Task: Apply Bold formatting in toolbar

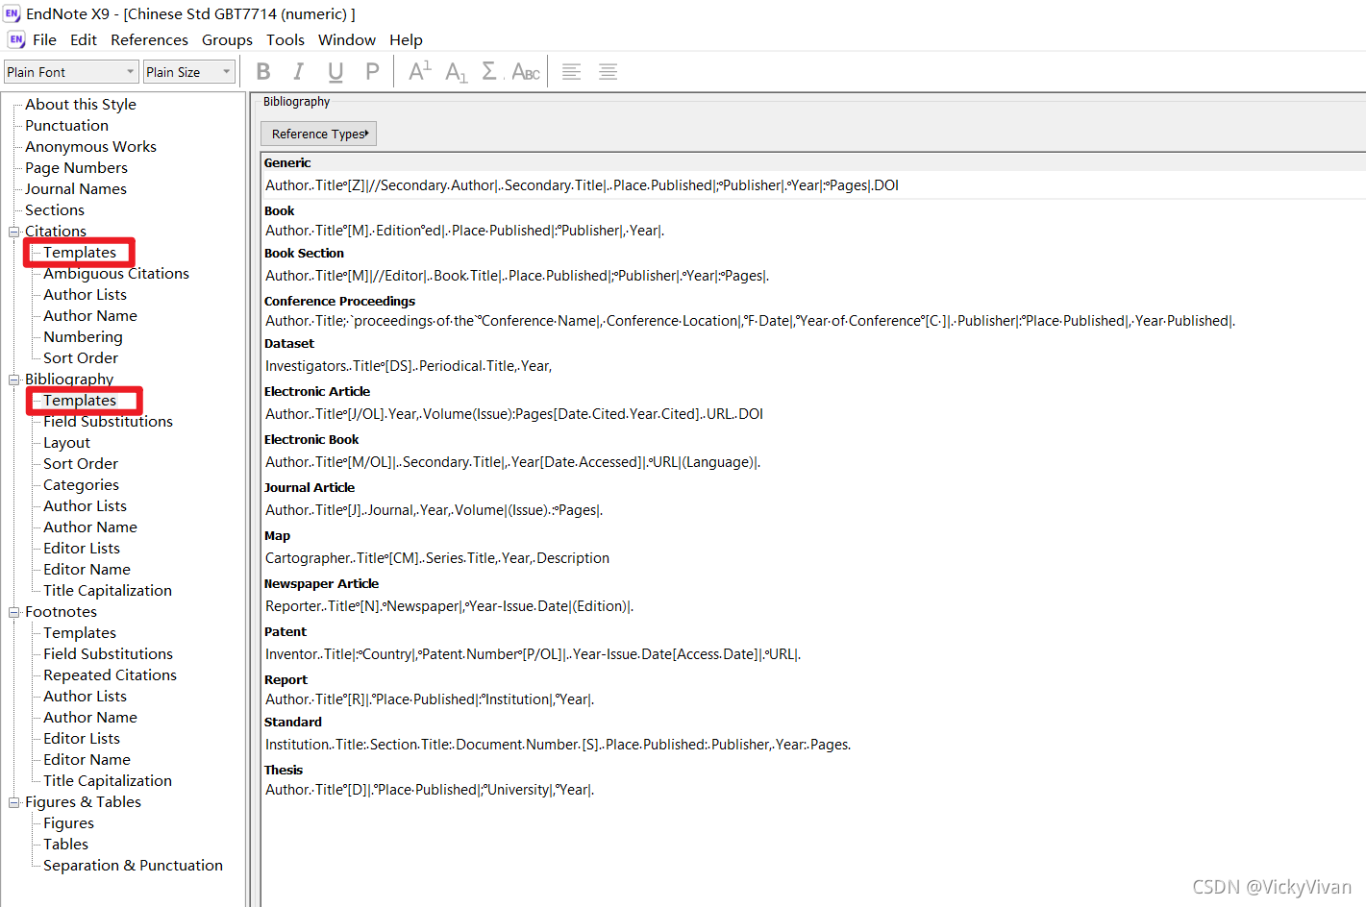Action: [x=263, y=72]
